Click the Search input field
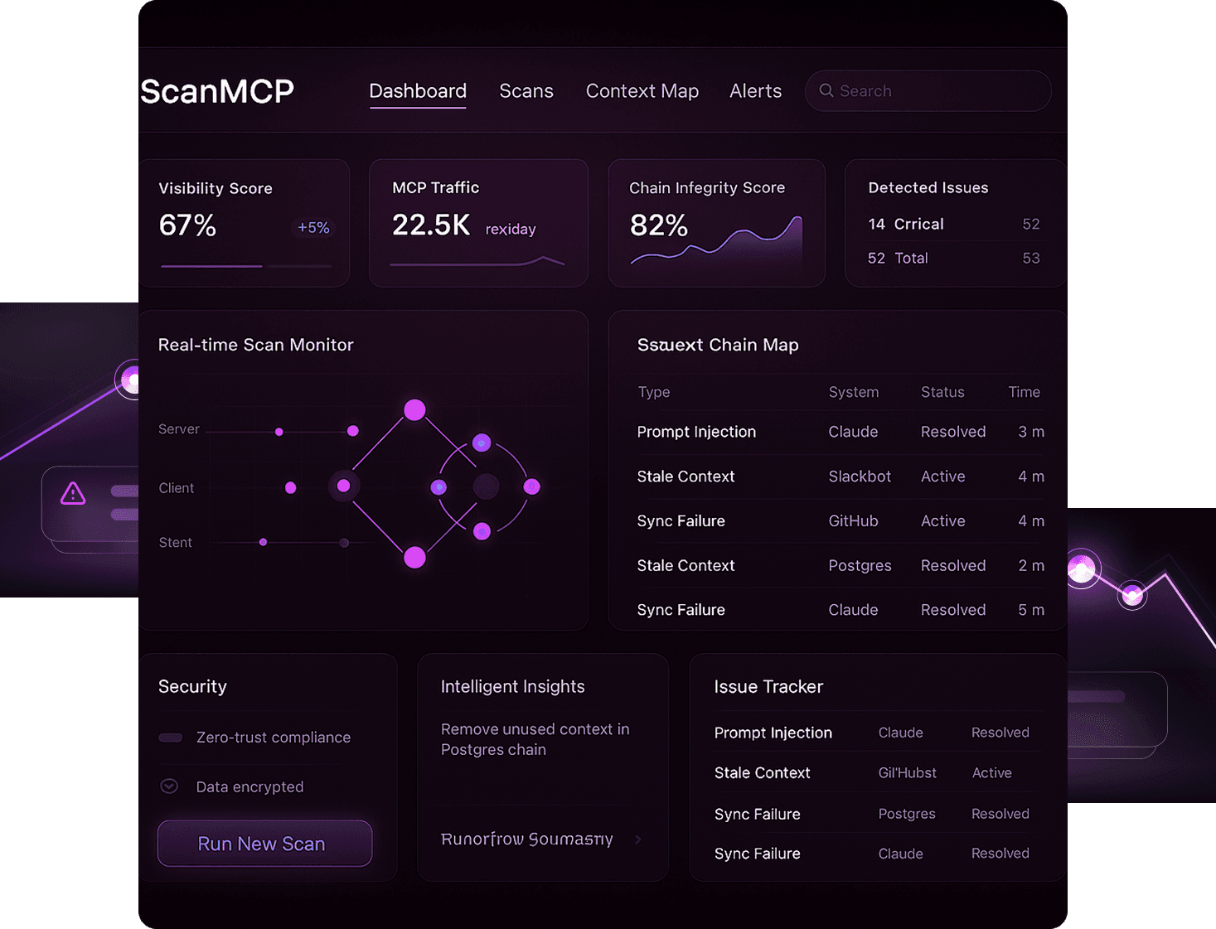 tap(928, 90)
